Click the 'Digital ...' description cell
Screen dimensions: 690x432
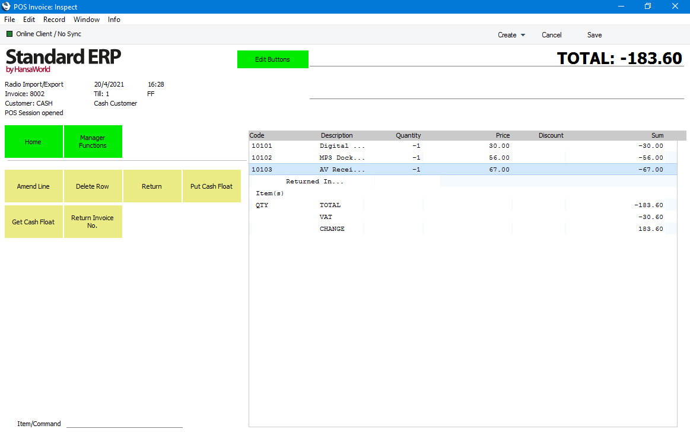[x=342, y=145]
